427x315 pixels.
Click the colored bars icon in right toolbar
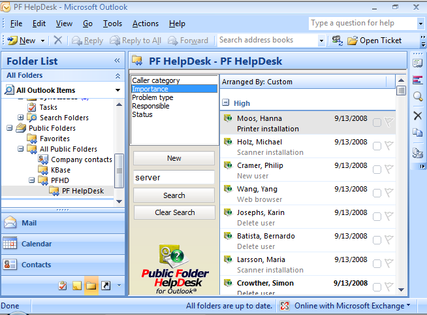point(417,80)
